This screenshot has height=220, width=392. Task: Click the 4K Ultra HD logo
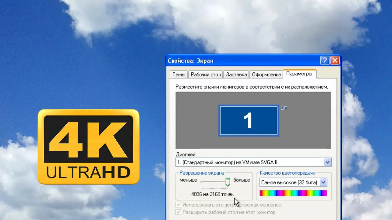89,147
